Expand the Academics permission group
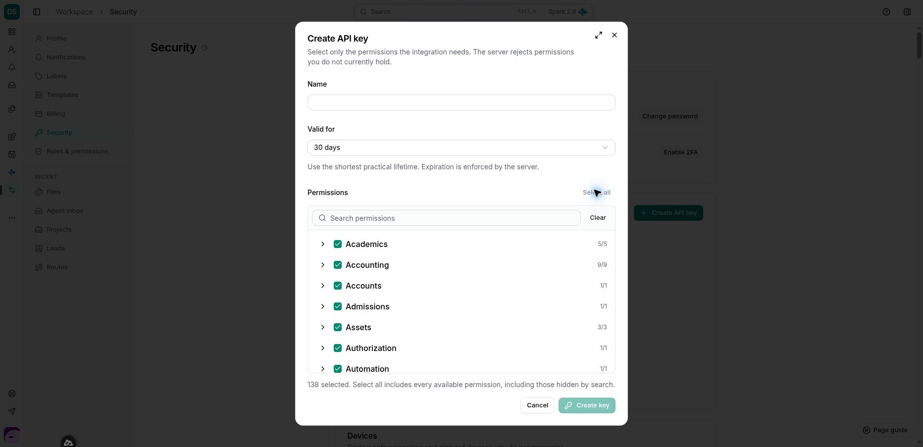Image resolution: width=923 pixels, height=447 pixels. click(323, 244)
